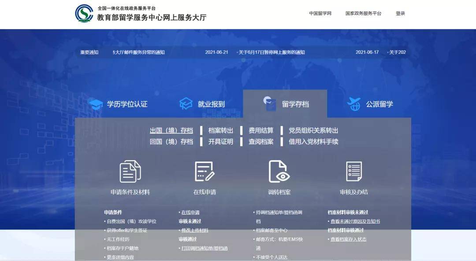Open the 修改上传材料 link
This screenshot has height=261, width=476.
click(195, 230)
